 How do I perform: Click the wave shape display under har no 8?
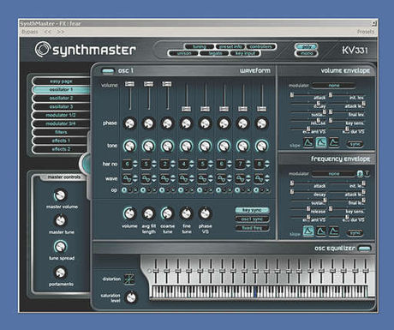[259, 178]
